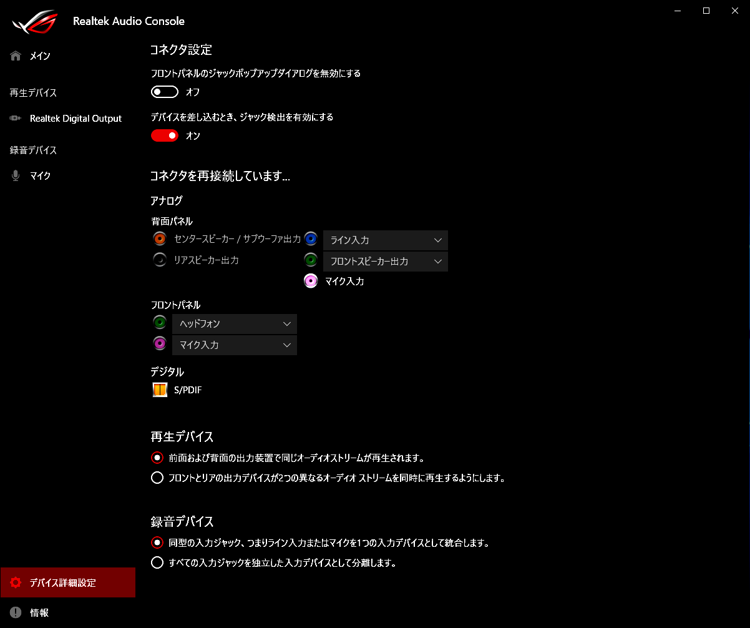The height and width of the screenshot is (628, 750).
Task: Click the sidebar 再生デバイス section label
Action: tap(33, 93)
